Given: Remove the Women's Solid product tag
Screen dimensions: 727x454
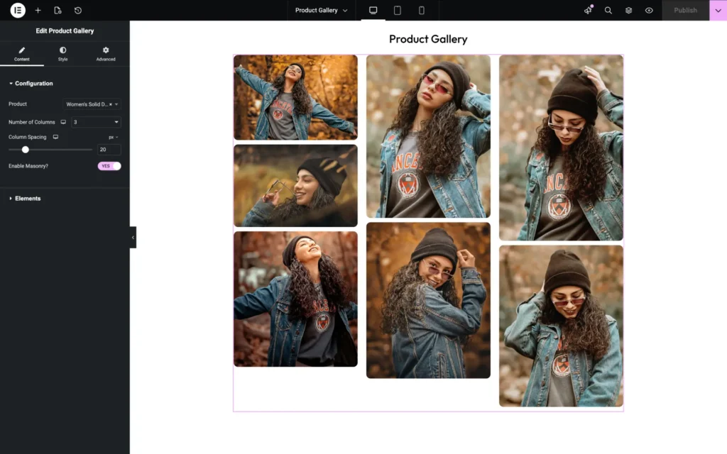Looking at the screenshot, I should click(111, 104).
